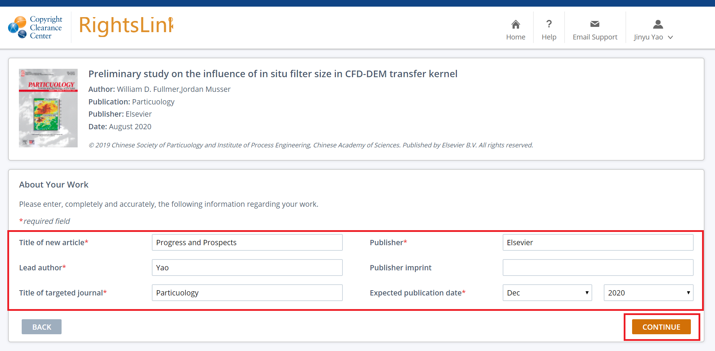Click the copyright notice line
715x351 pixels.
click(x=311, y=145)
